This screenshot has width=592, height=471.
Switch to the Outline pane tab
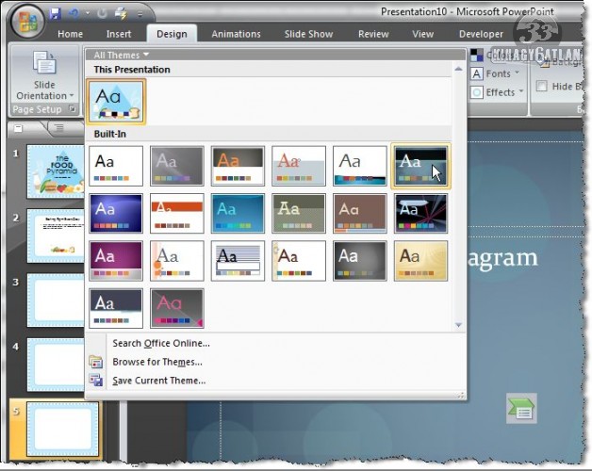pos(59,128)
